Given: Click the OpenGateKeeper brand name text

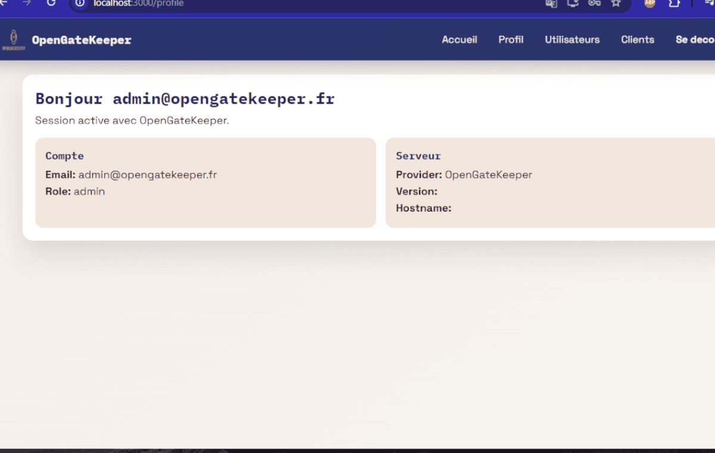Looking at the screenshot, I should [x=82, y=40].
